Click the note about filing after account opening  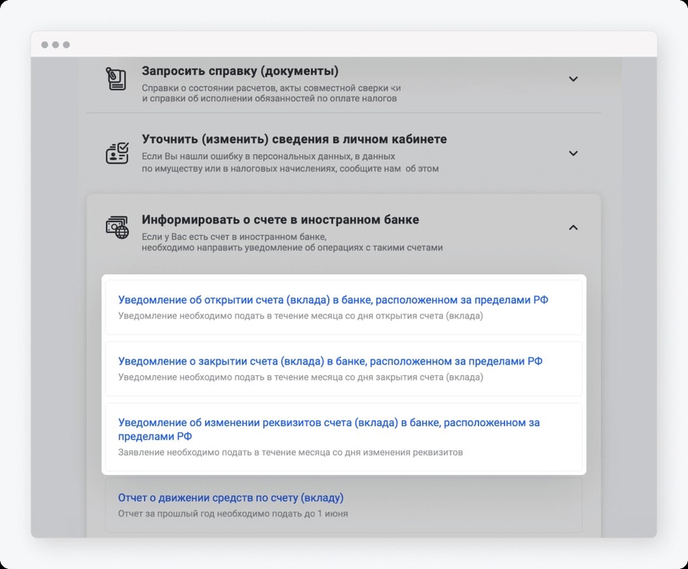[300, 316]
